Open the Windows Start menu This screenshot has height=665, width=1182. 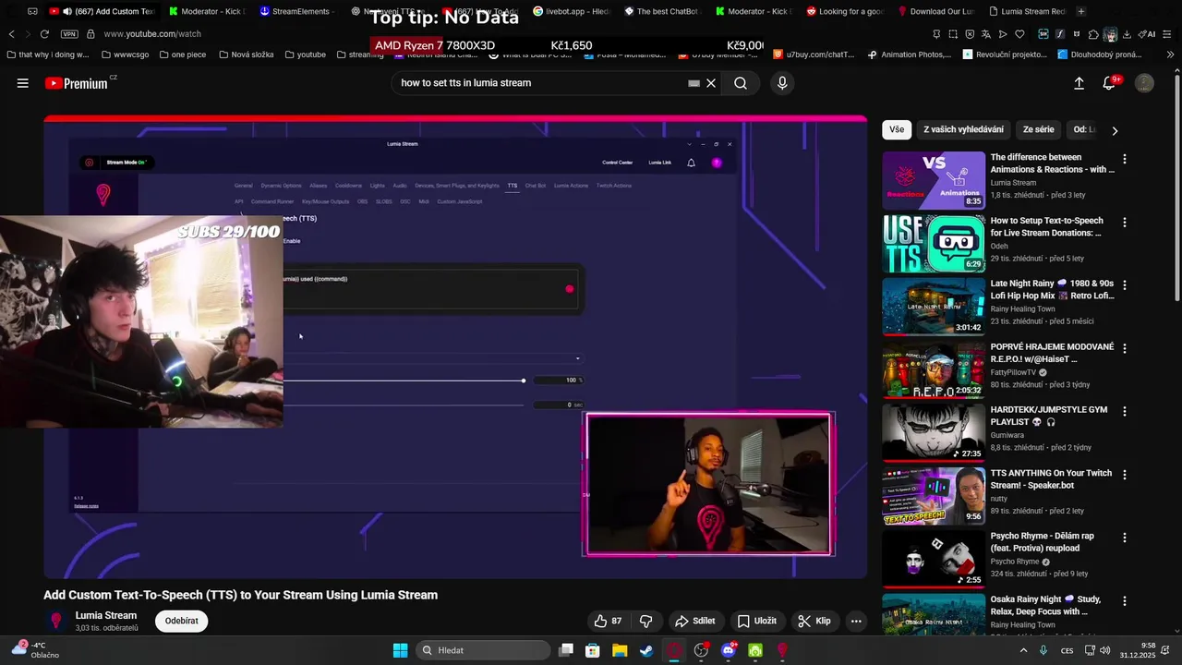click(x=400, y=650)
